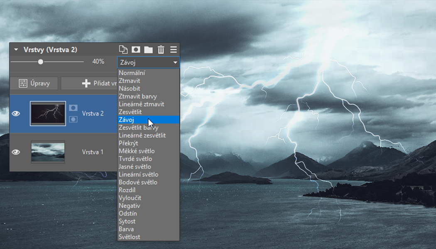Toggle visibility of layer Vrstva 2
This screenshot has height=249, width=436.
coord(16,113)
